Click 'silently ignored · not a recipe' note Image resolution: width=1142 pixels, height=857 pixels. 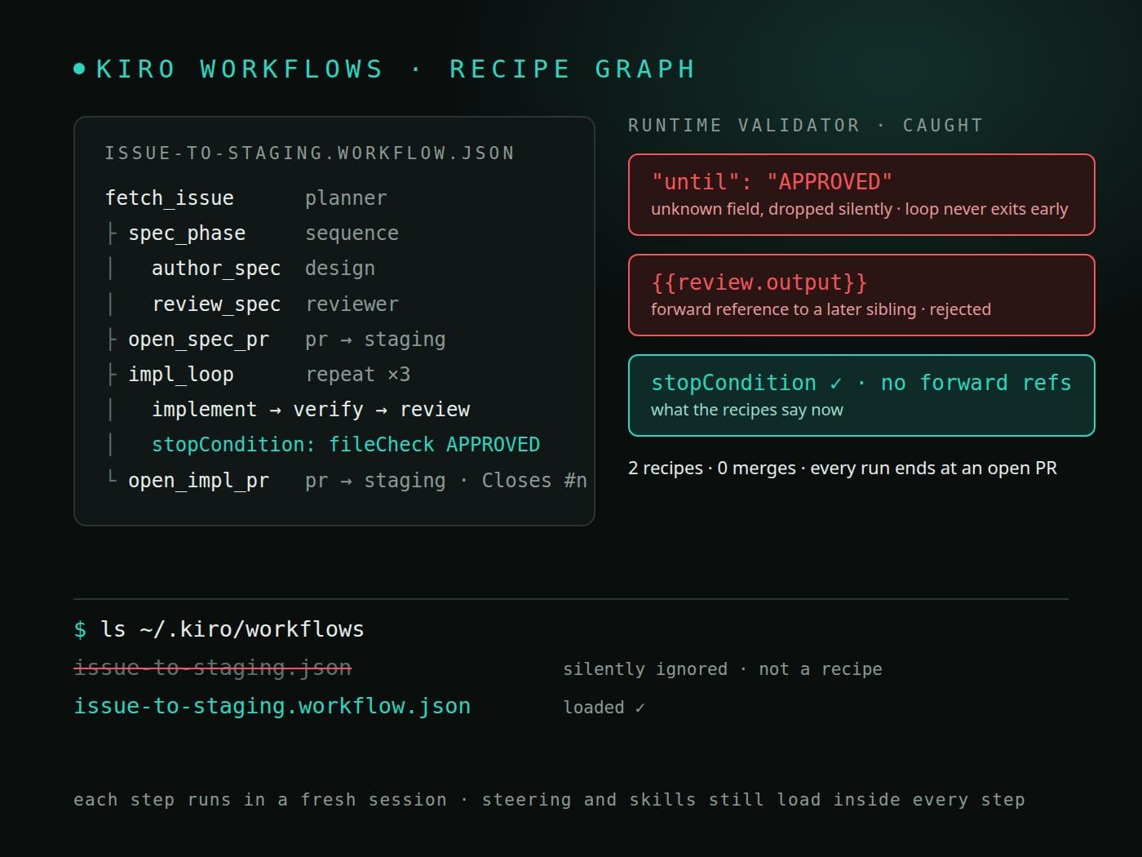(x=723, y=669)
